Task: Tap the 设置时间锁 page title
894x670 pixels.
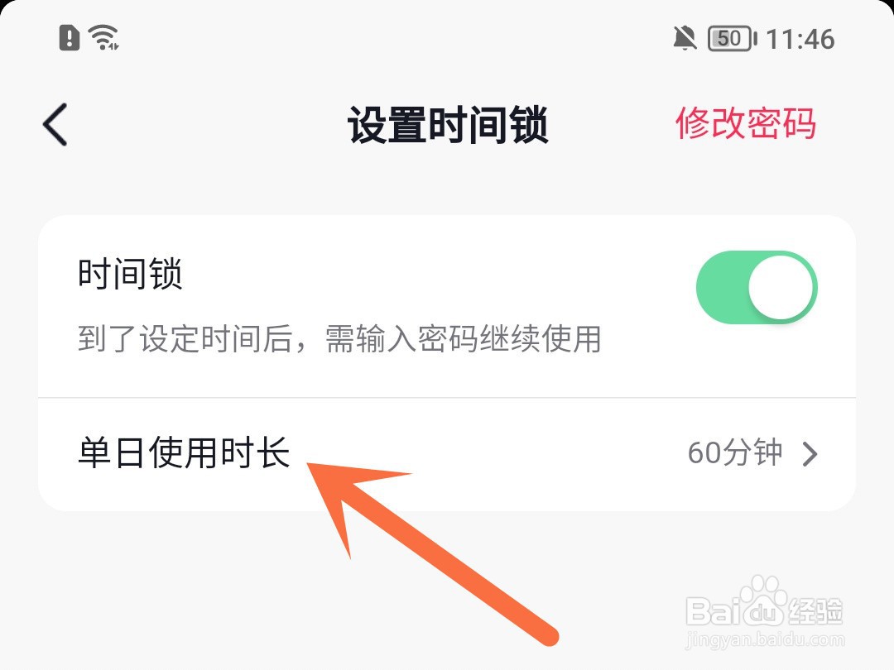Action: point(448,124)
